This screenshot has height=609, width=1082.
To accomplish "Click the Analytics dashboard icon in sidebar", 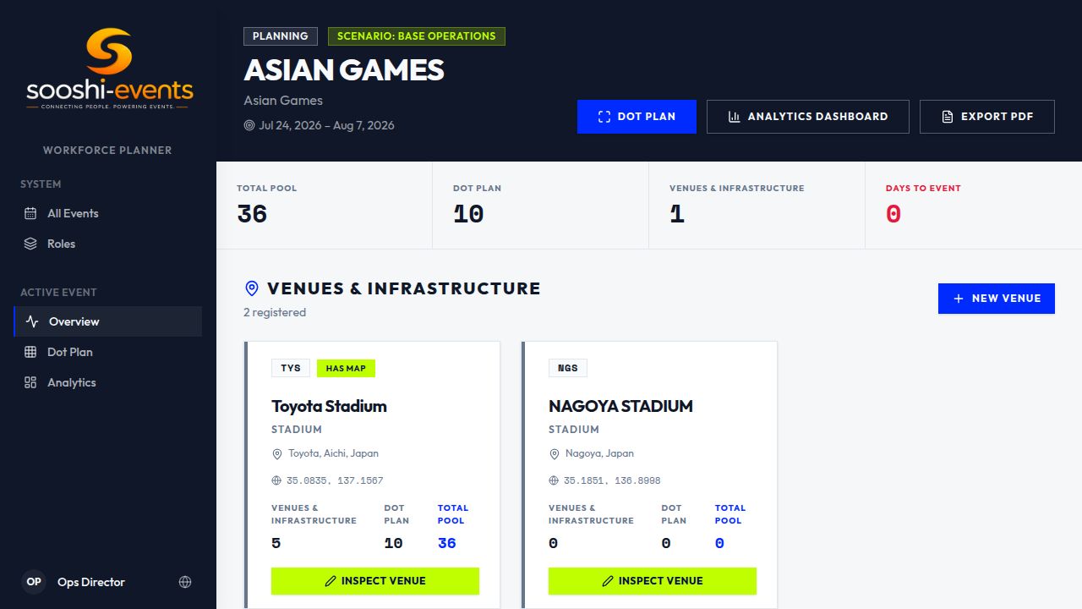I will click(x=30, y=382).
